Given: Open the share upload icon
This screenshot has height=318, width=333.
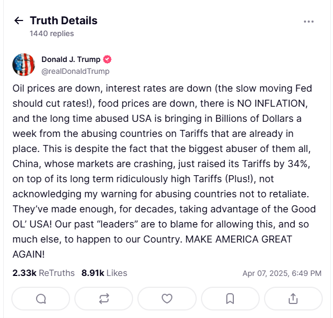Looking at the screenshot, I should point(293,299).
